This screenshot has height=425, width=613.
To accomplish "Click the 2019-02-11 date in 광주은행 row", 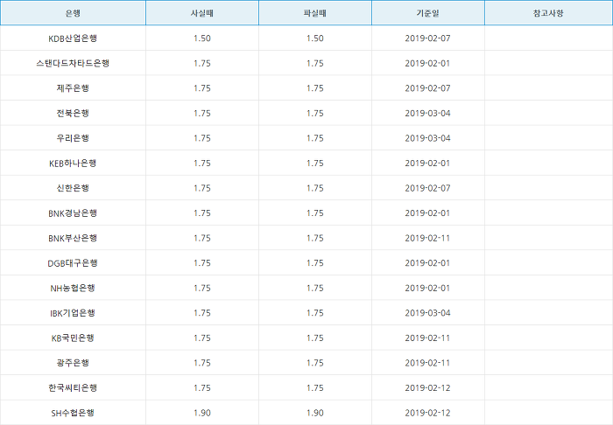I will point(427,363).
